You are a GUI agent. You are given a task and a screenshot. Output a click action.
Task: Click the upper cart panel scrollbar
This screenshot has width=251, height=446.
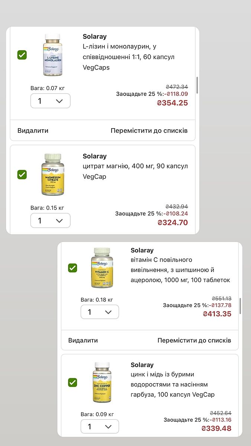pyautogui.click(x=197, y=85)
